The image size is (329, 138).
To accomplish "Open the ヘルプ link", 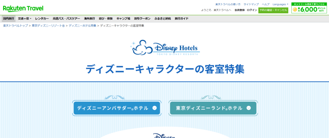I will (x=266, y=4).
